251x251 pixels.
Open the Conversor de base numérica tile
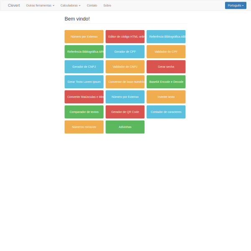[125, 82]
